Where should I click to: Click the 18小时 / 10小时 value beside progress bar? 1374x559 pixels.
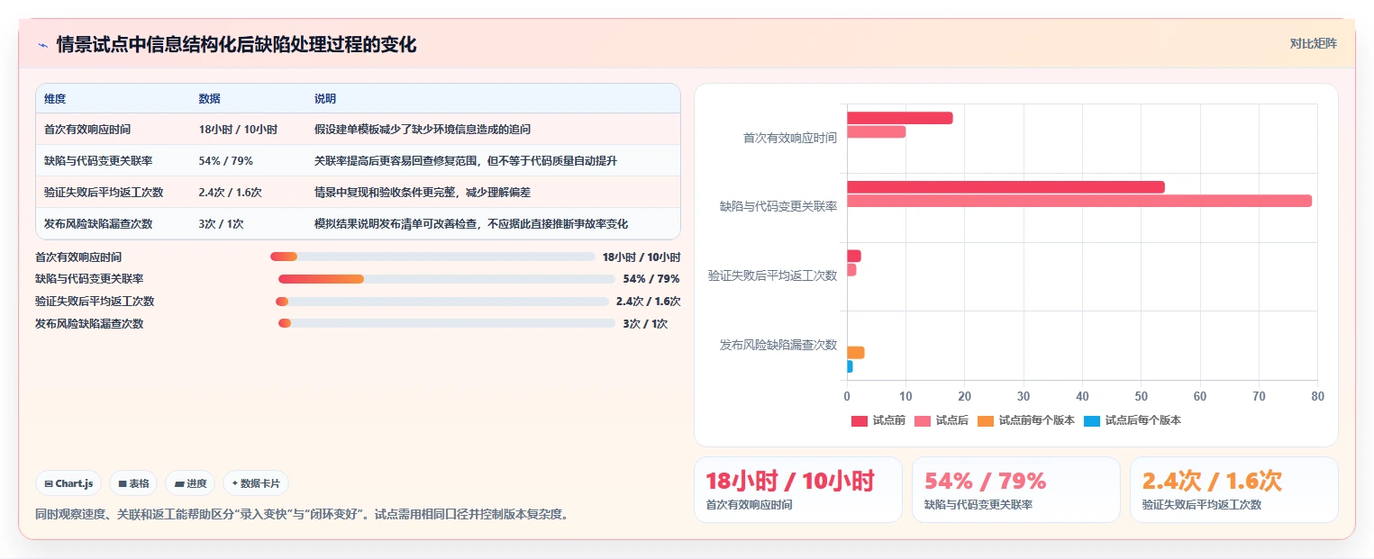pos(642,257)
